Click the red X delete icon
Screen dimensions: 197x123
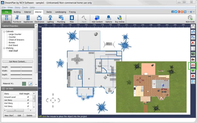[193, 43]
